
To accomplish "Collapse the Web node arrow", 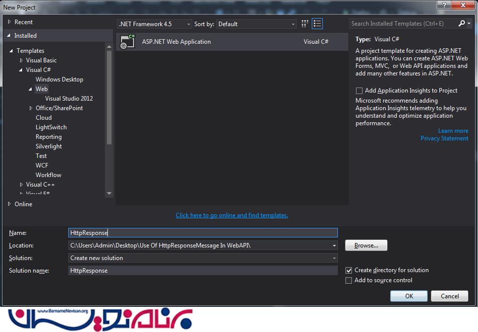I will tap(30, 89).
